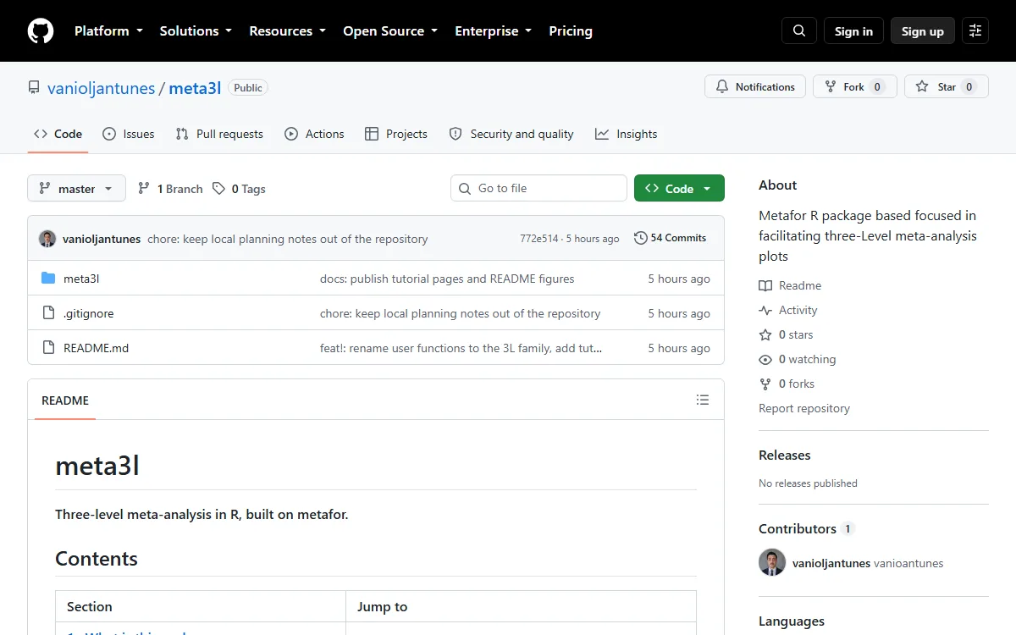View 0 stars link in About
The image size is (1016, 635).
(x=786, y=334)
